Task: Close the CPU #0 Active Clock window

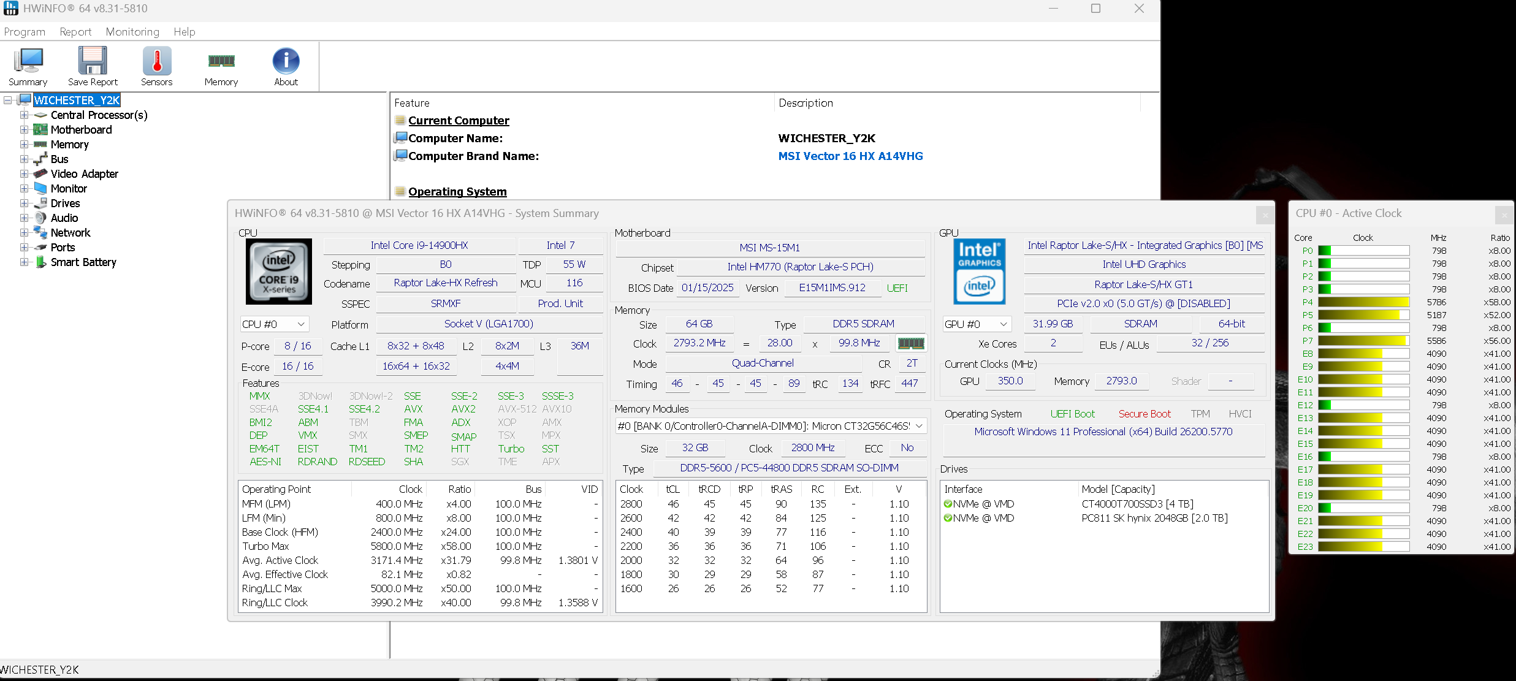Action: [1504, 215]
